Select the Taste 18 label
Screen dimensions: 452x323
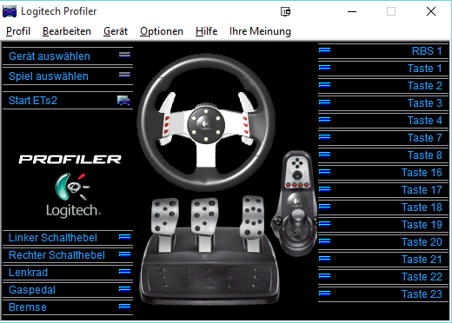[x=422, y=208]
